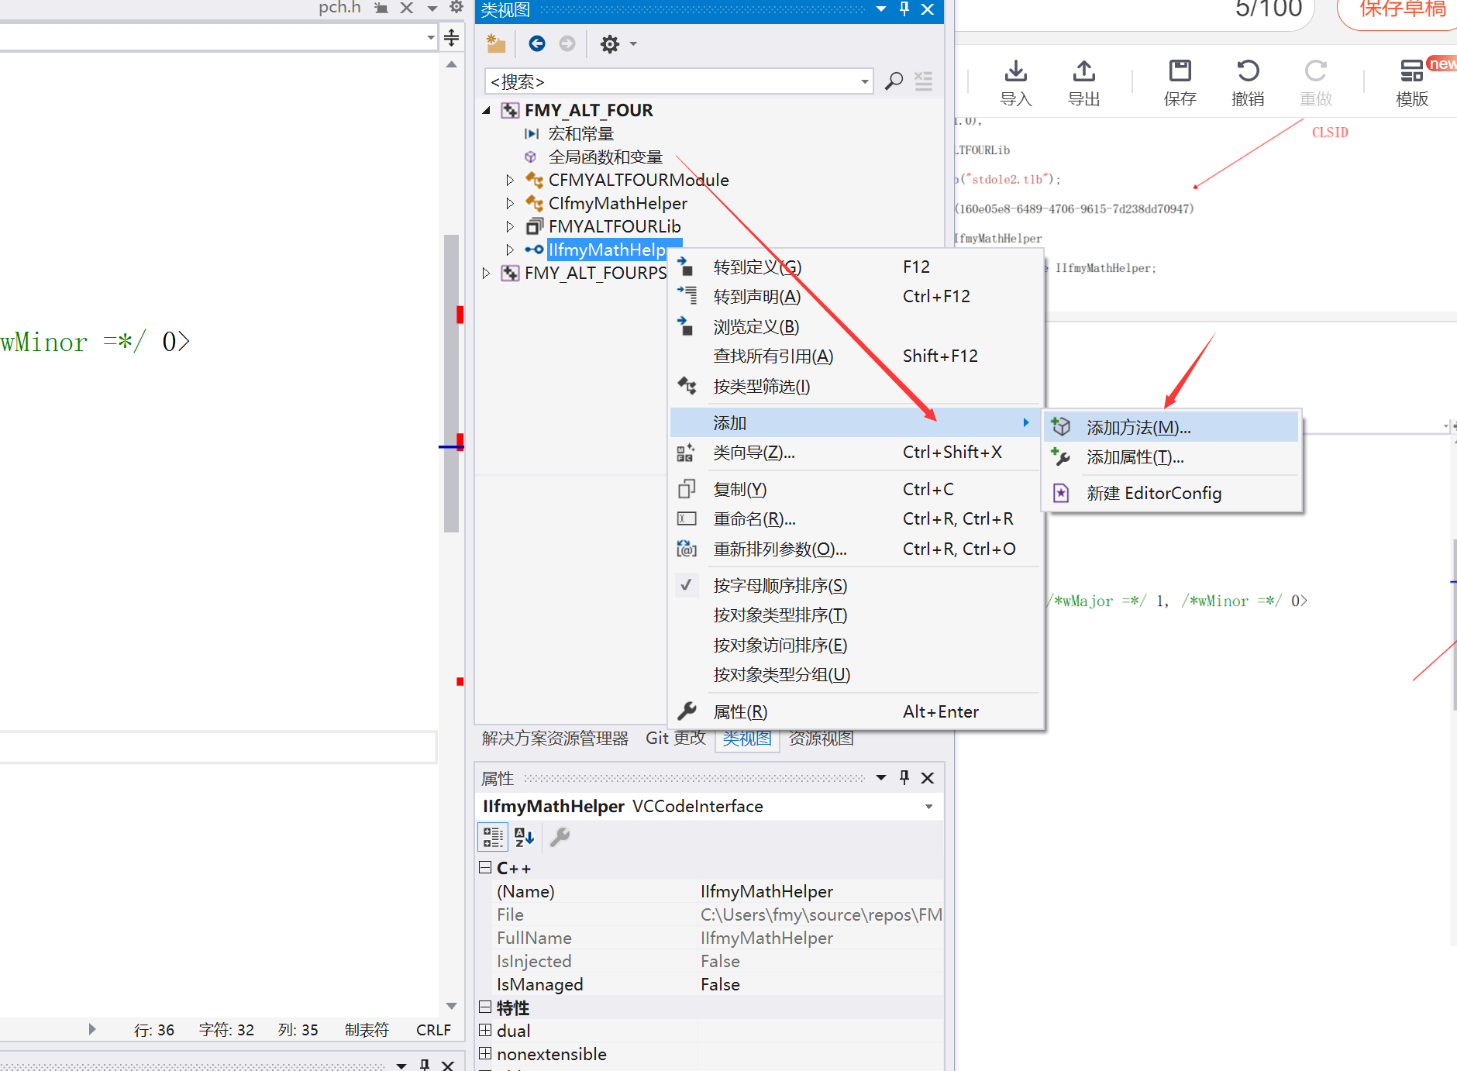Image resolution: width=1457 pixels, height=1071 pixels.
Task: Click the search magnifier icon in Class View
Action: (894, 81)
